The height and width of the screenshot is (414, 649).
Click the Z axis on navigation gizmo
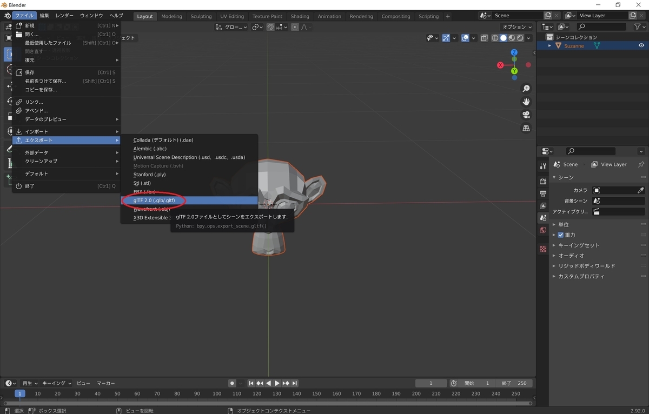[x=514, y=53]
